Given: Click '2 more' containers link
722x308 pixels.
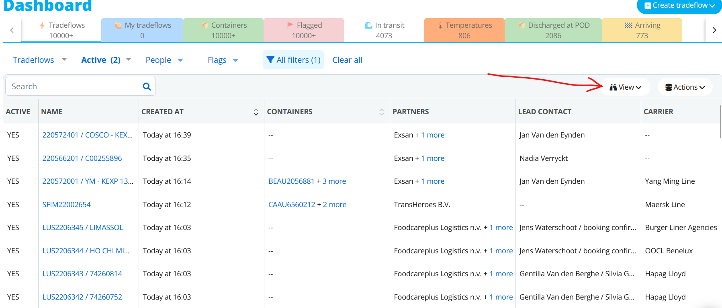Looking at the screenshot, I should click(335, 205).
